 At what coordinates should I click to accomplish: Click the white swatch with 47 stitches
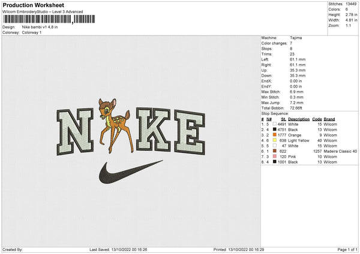tap(275, 146)
